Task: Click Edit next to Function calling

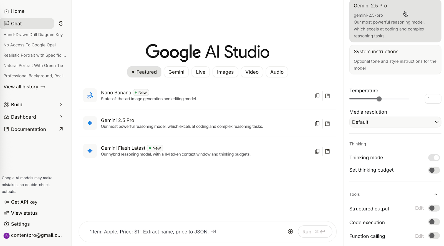Action: click(x=419, y=236)
